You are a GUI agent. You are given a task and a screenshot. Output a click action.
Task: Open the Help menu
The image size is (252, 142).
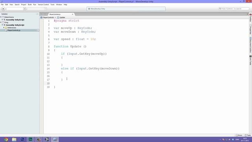65,5
